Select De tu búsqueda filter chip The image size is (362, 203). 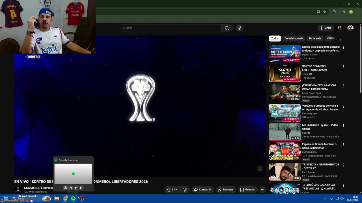294,38
